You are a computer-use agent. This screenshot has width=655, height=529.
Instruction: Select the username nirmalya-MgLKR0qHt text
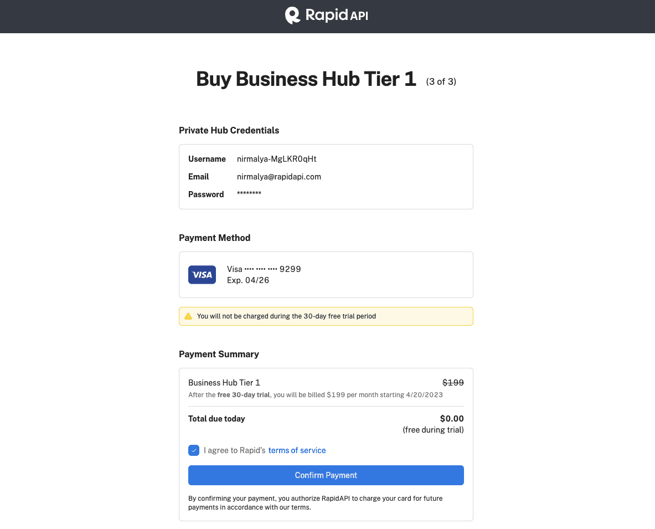276,159
